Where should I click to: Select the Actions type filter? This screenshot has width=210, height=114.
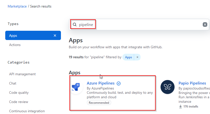(x=15, y=45)
